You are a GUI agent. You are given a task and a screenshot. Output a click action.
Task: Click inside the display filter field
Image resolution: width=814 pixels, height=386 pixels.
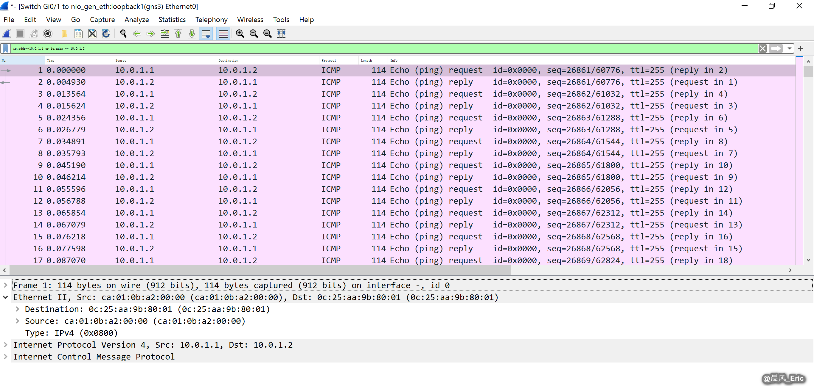pyautogui.click(x=384, y=48)
